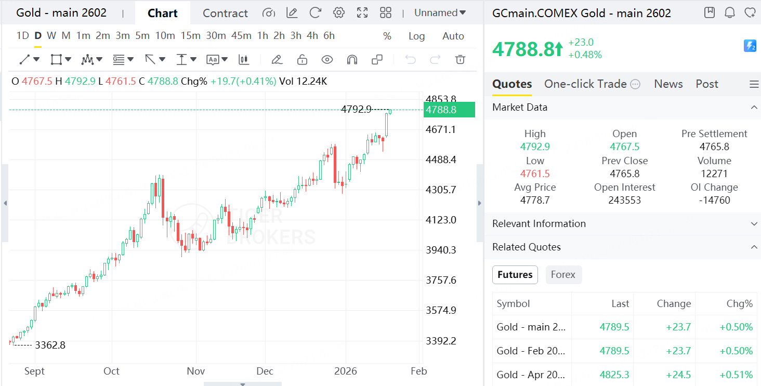Collapse the Market Data section
Image resolution: width=761 pixels, height=386 pixels.
tap(754, 108)
